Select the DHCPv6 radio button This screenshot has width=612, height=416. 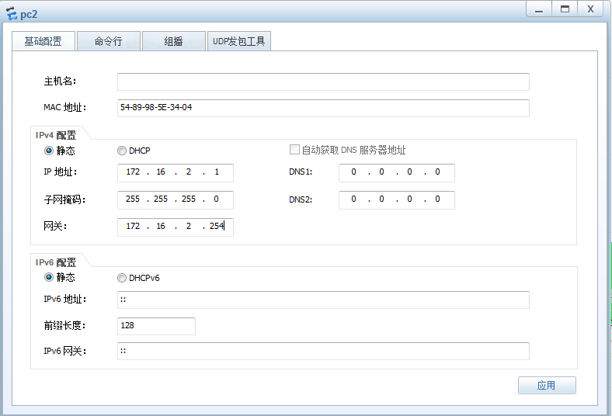122,278
